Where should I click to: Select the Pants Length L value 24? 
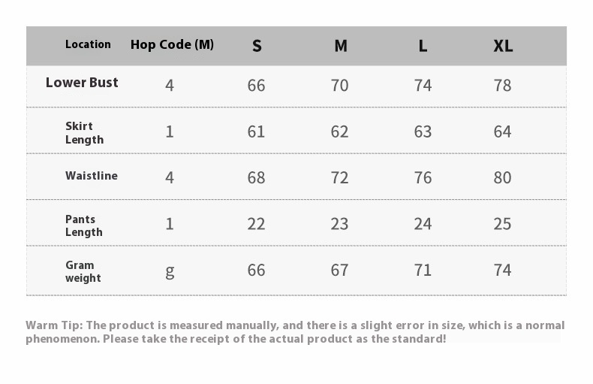[x=423, y=223]
